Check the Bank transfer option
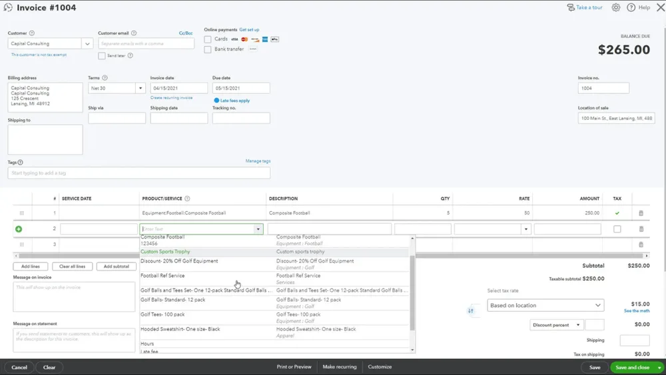The image size is (666, 375). point(208,49)
